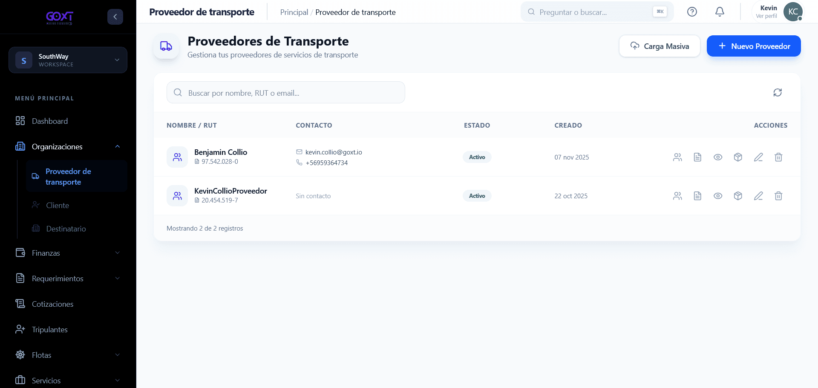
Task: Expand the Flotas menu
Action: 68,355
